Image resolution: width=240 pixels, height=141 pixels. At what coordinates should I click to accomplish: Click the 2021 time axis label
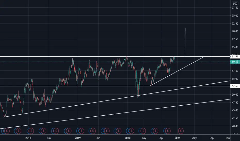[177, 138]
